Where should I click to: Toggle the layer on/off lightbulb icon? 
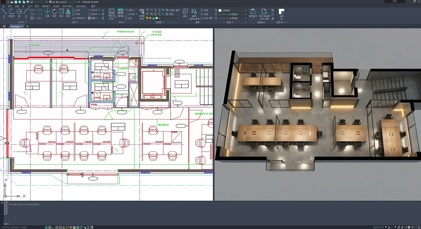[x=147, y=18]
